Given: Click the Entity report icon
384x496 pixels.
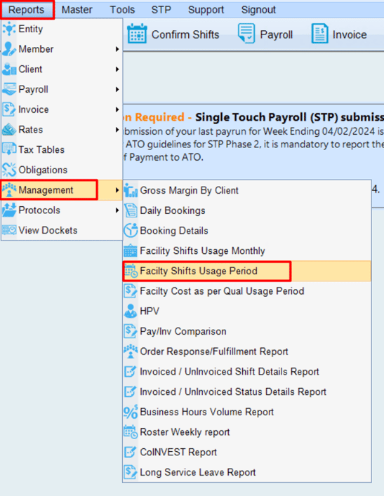Looking at the screenshot, I should point(9,29).
